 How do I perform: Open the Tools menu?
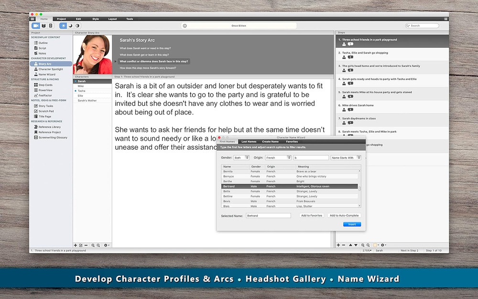[x=130, y=19]
